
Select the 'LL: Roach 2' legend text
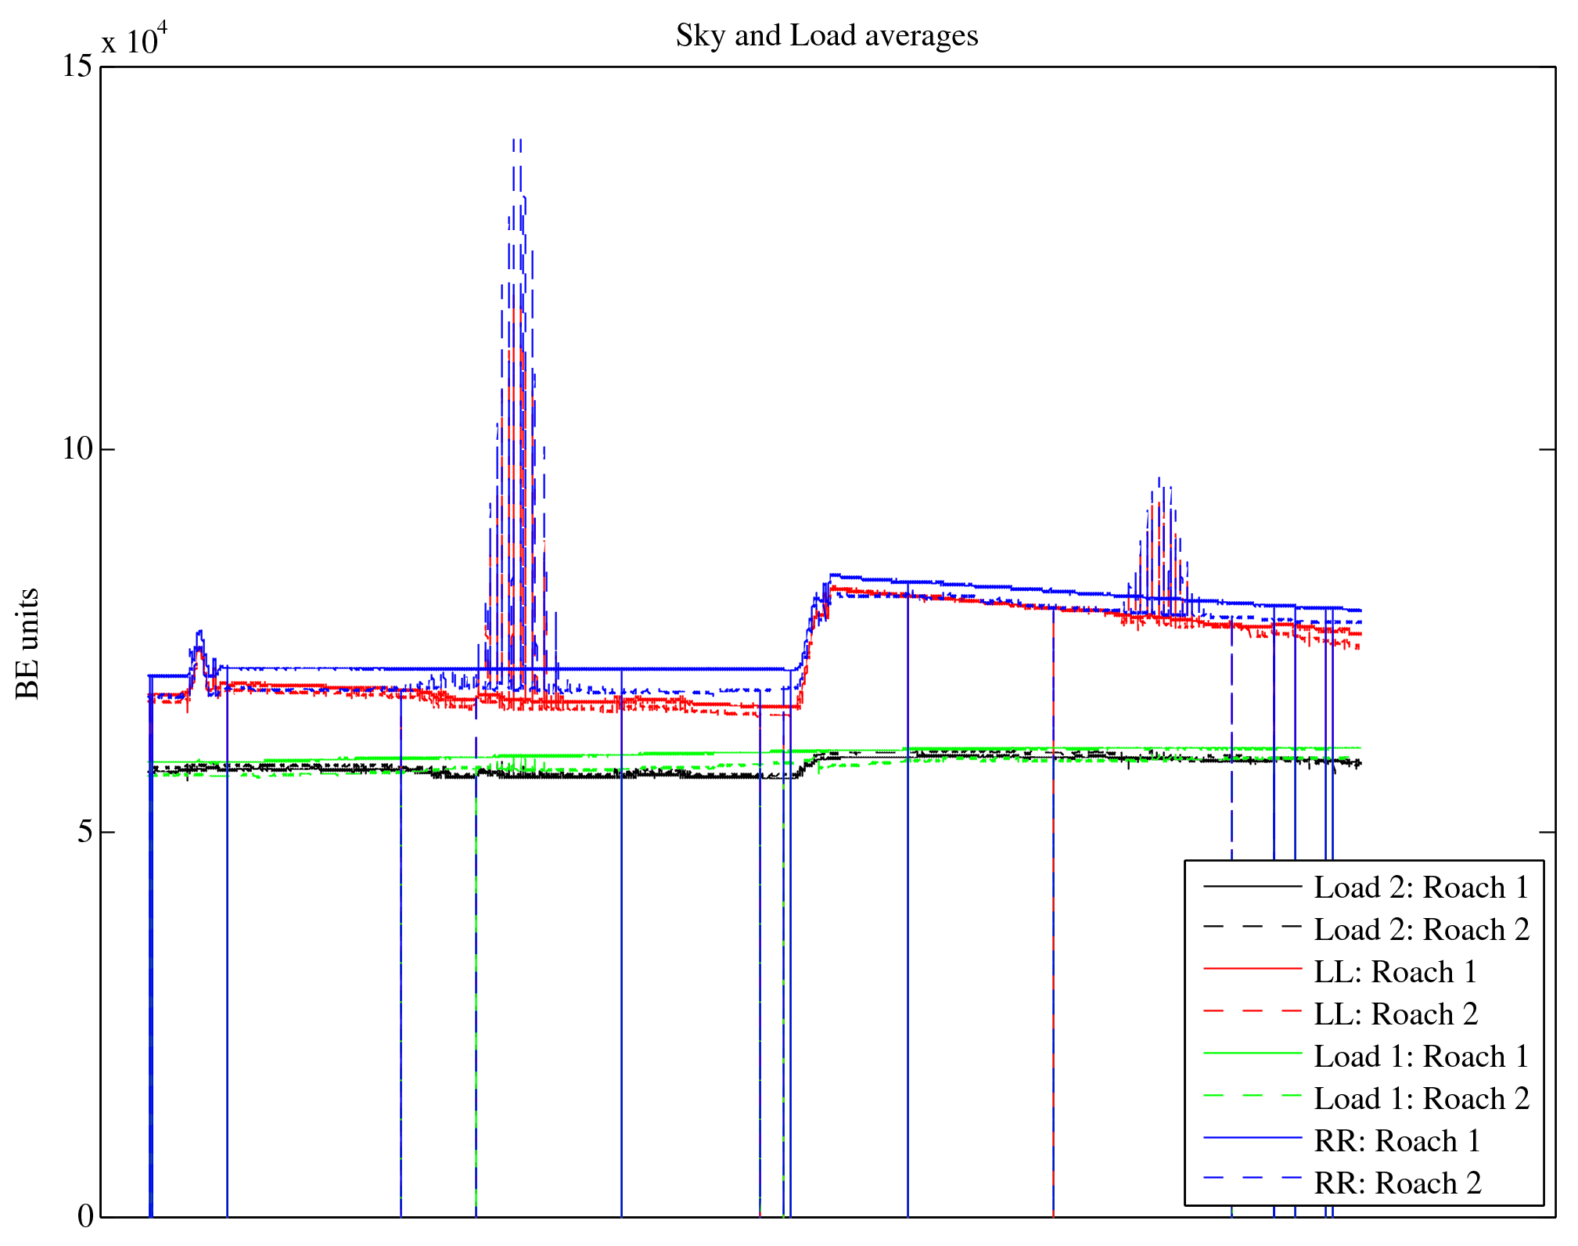tap(1395, 1014)
